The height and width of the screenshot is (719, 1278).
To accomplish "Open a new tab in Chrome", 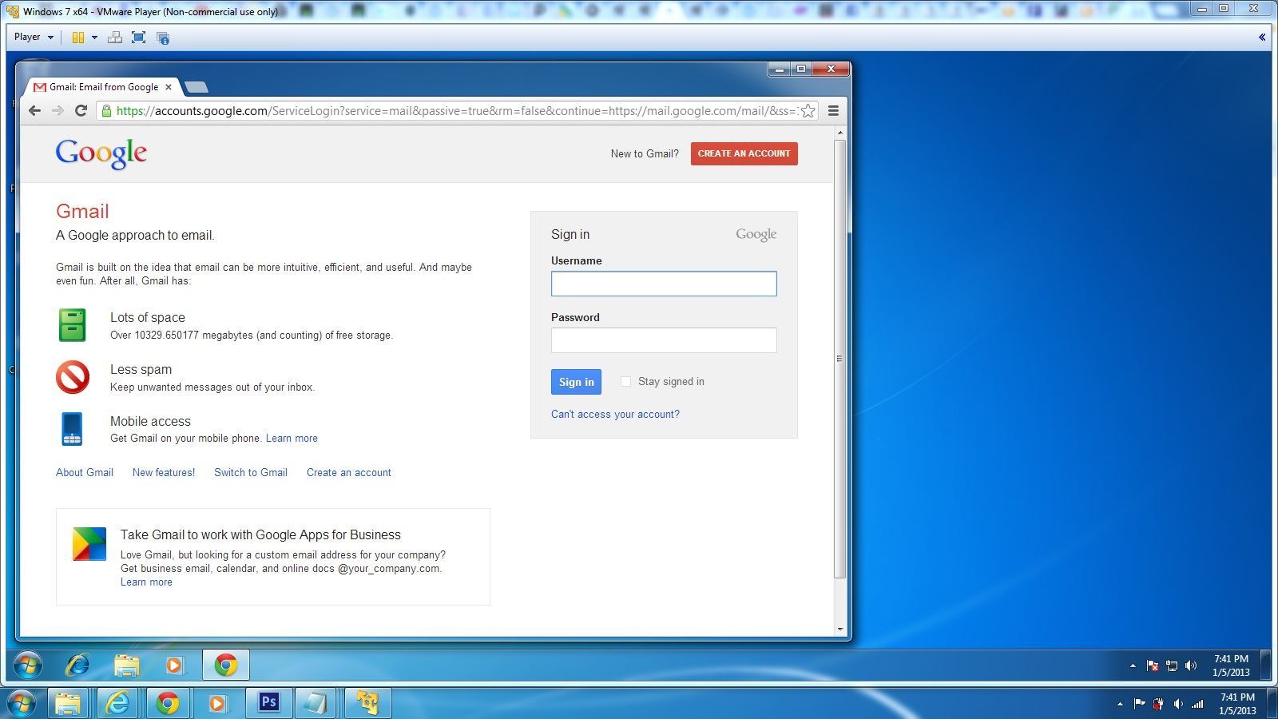I will click(196, 86).
